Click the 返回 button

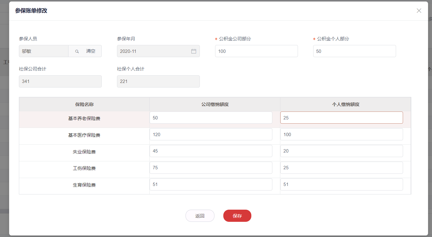click(x=200, y=216)
